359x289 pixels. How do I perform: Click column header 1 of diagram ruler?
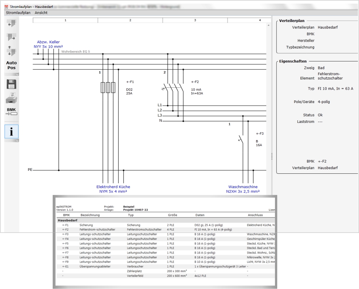click(65, 20)
